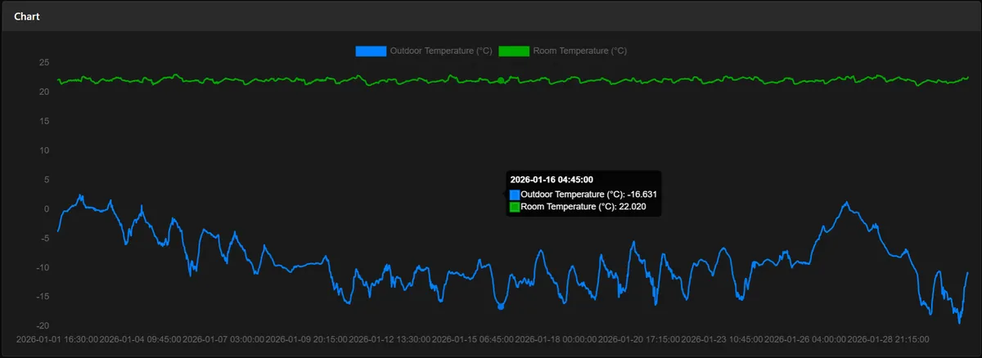Click the y-axis tick label 0
The image size is (982, 358).
pyautogui.click(x=47, y=208)
